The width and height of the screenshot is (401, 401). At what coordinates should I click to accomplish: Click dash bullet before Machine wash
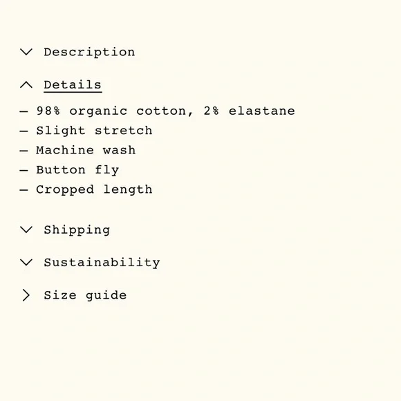pos(24,151)
